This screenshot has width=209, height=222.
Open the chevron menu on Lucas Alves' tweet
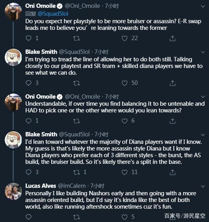coord(203,186)
